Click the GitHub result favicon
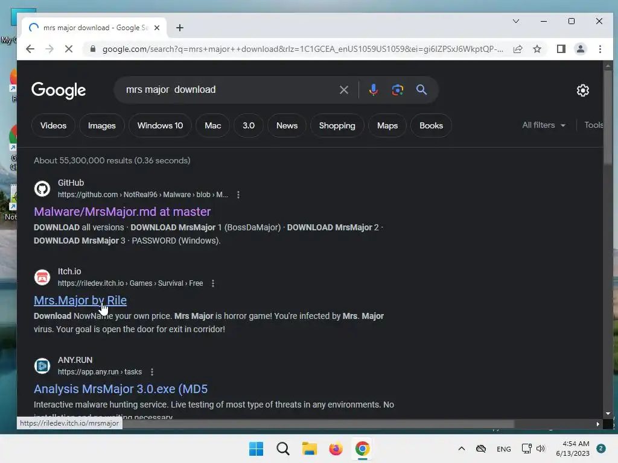This screenshot has width=618, height=463. (42, 189)
